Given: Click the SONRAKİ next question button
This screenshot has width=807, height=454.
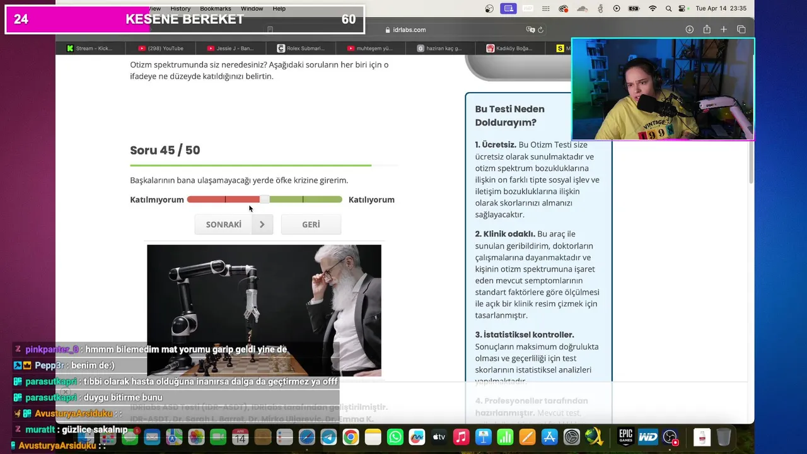Looking at the screenshot, I should [x=234, y=224].
